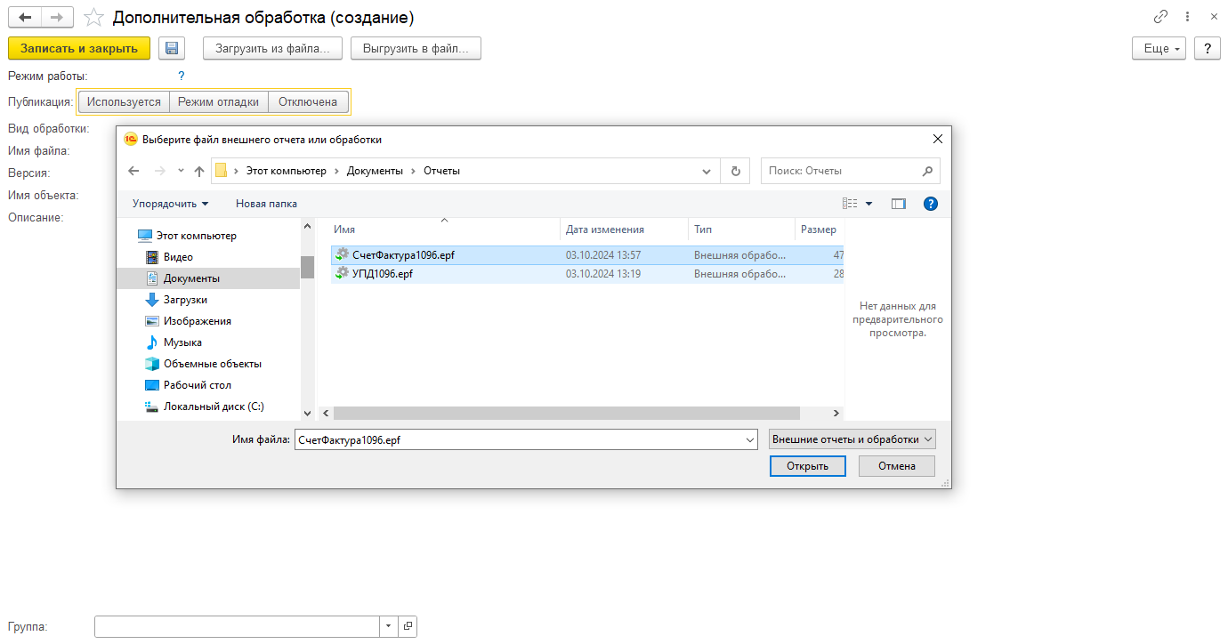Open the file name combo dropdown

point(750,439)
